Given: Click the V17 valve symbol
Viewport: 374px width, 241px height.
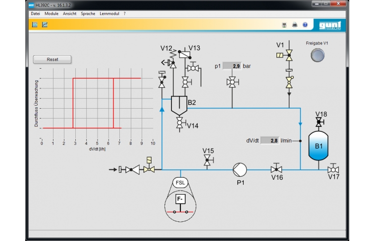Looking at the screenshot, I should 333,169.
